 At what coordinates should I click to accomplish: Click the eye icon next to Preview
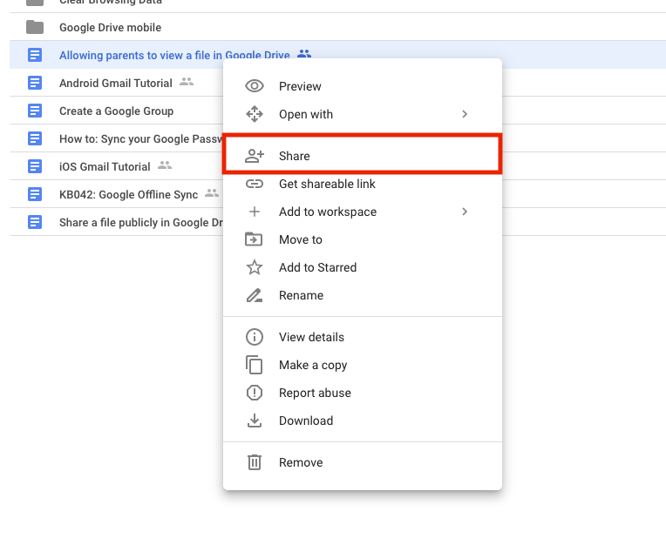point(255,86)
